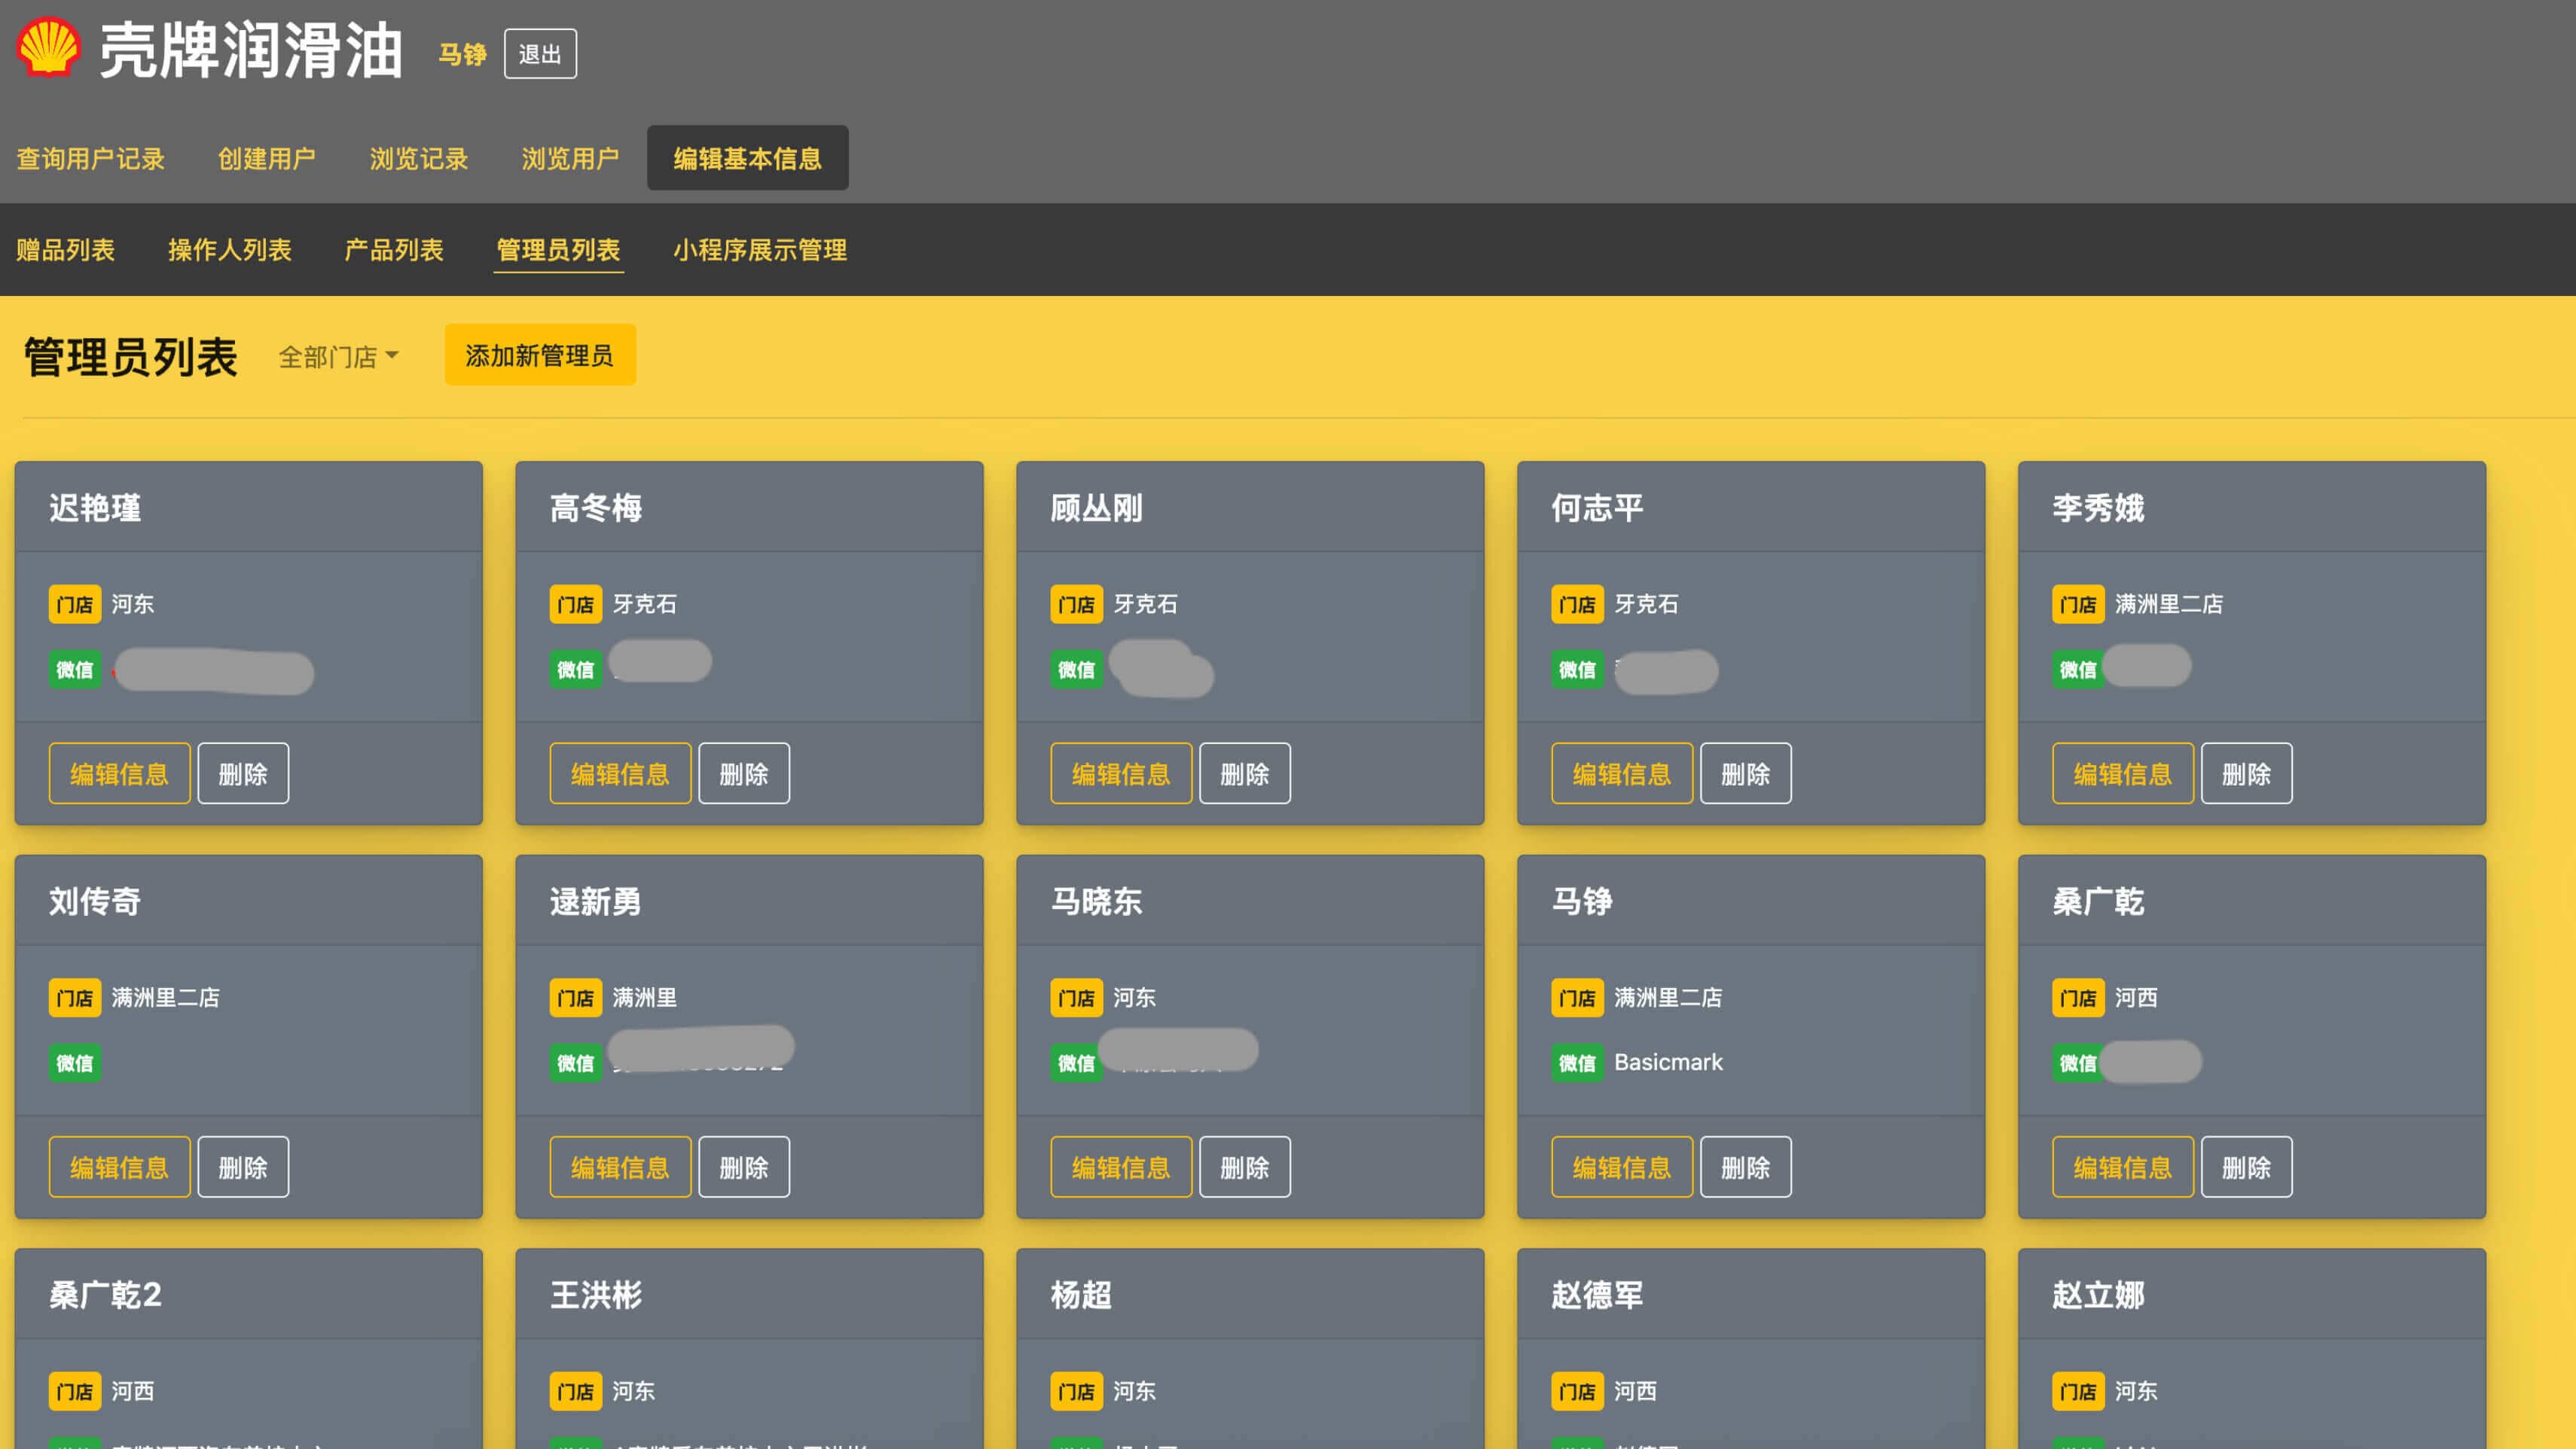
Task: Switch to 产品列表 sub-tab
Action: pos(393,250)
